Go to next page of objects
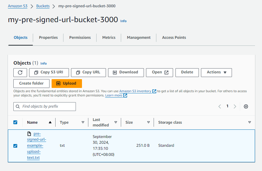The height and width of the screenshot is (171, 262). point(235,106)
